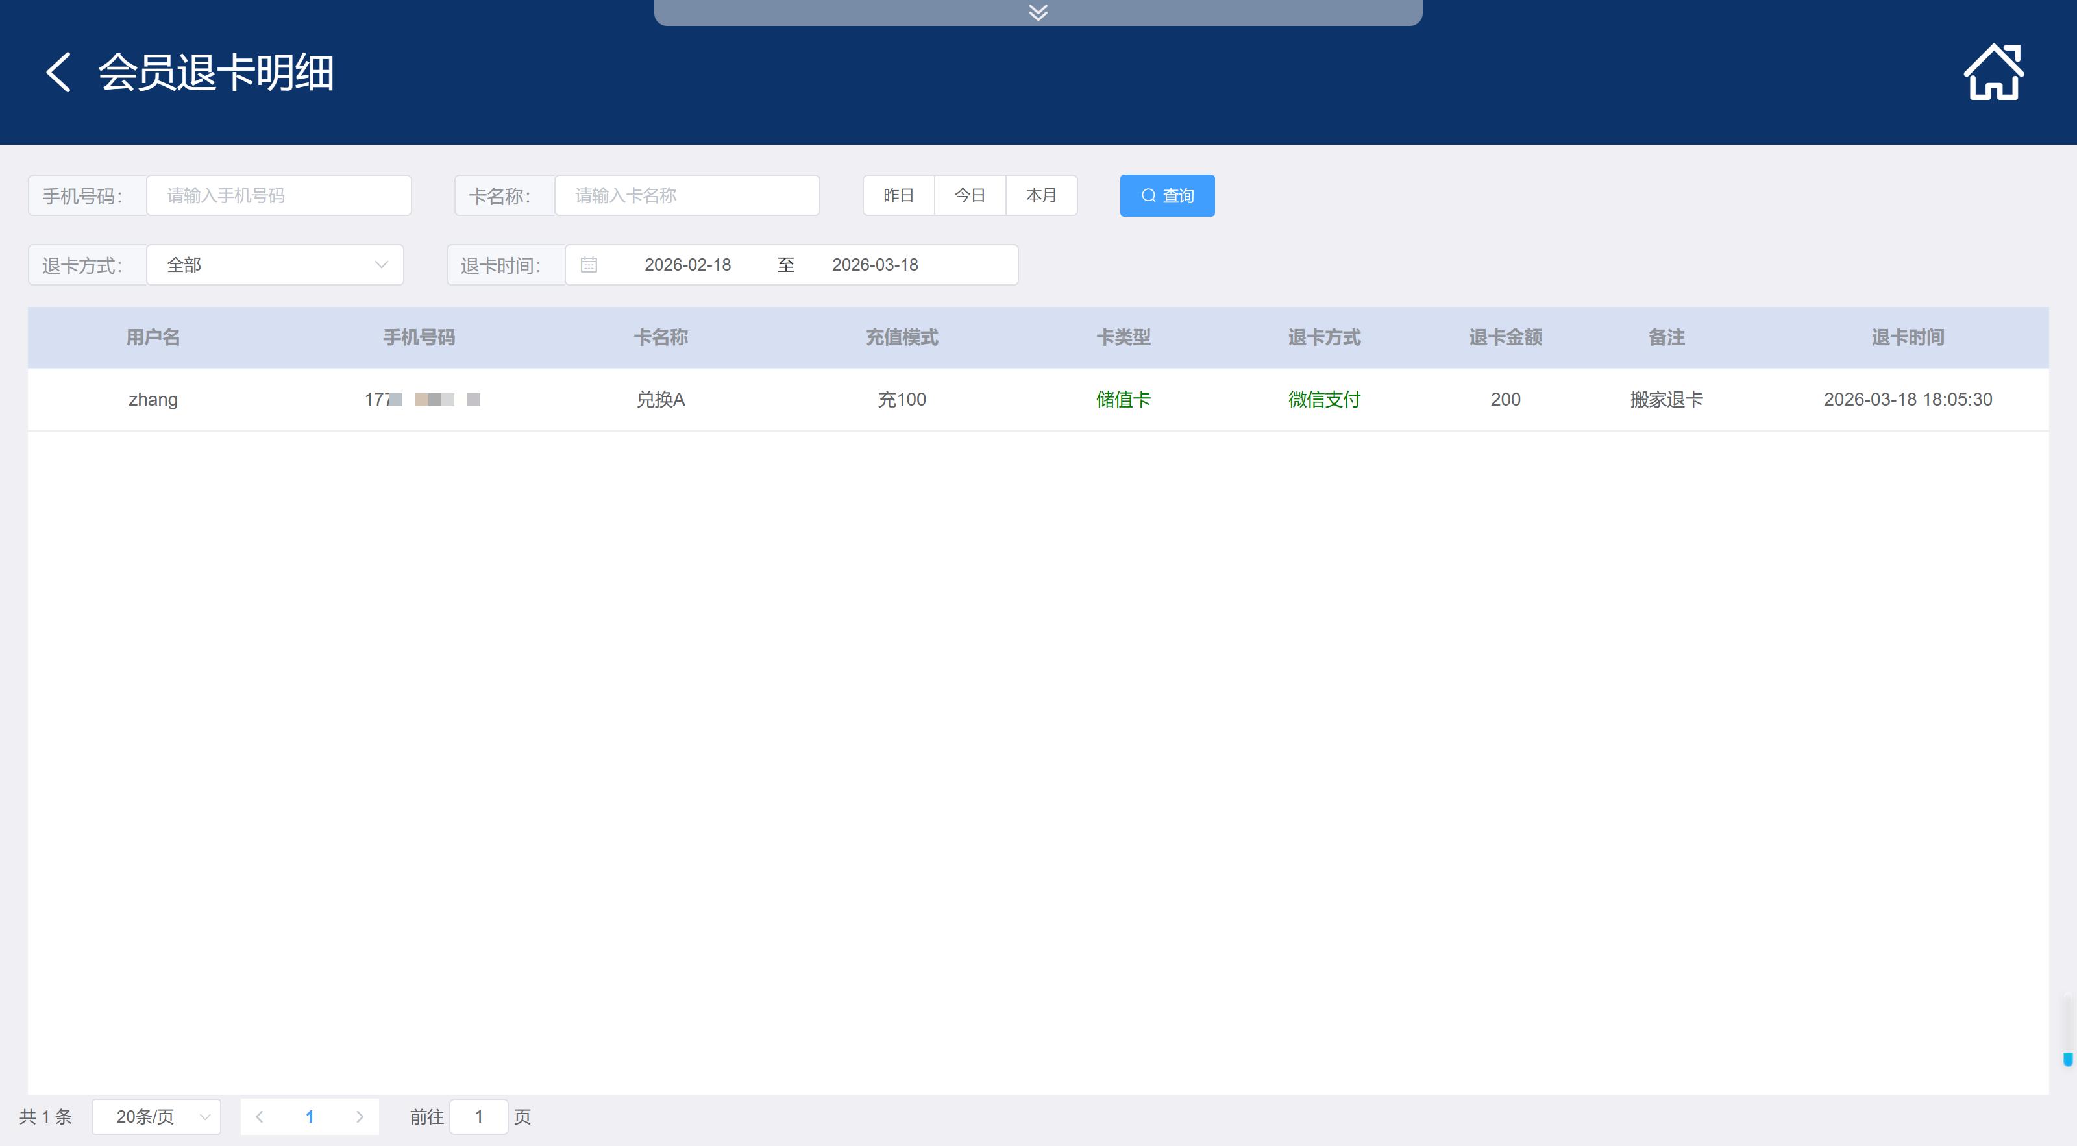Click the calendar icon in date range

(x=589, y=265)
